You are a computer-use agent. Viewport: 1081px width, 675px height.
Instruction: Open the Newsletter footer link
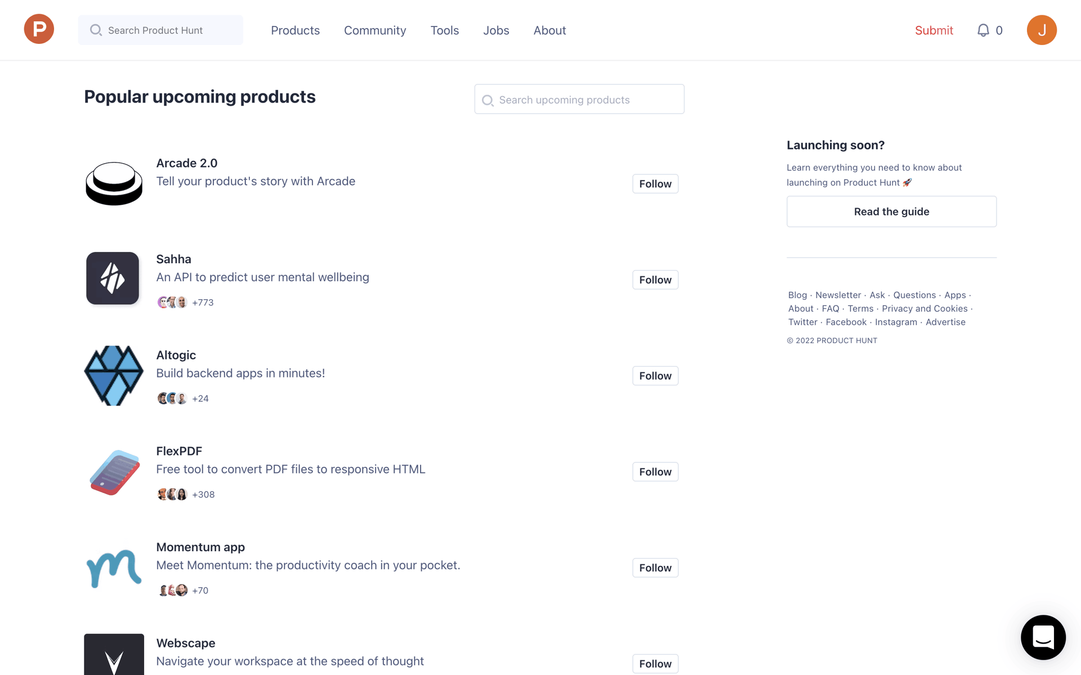click(x=838, y=295)
